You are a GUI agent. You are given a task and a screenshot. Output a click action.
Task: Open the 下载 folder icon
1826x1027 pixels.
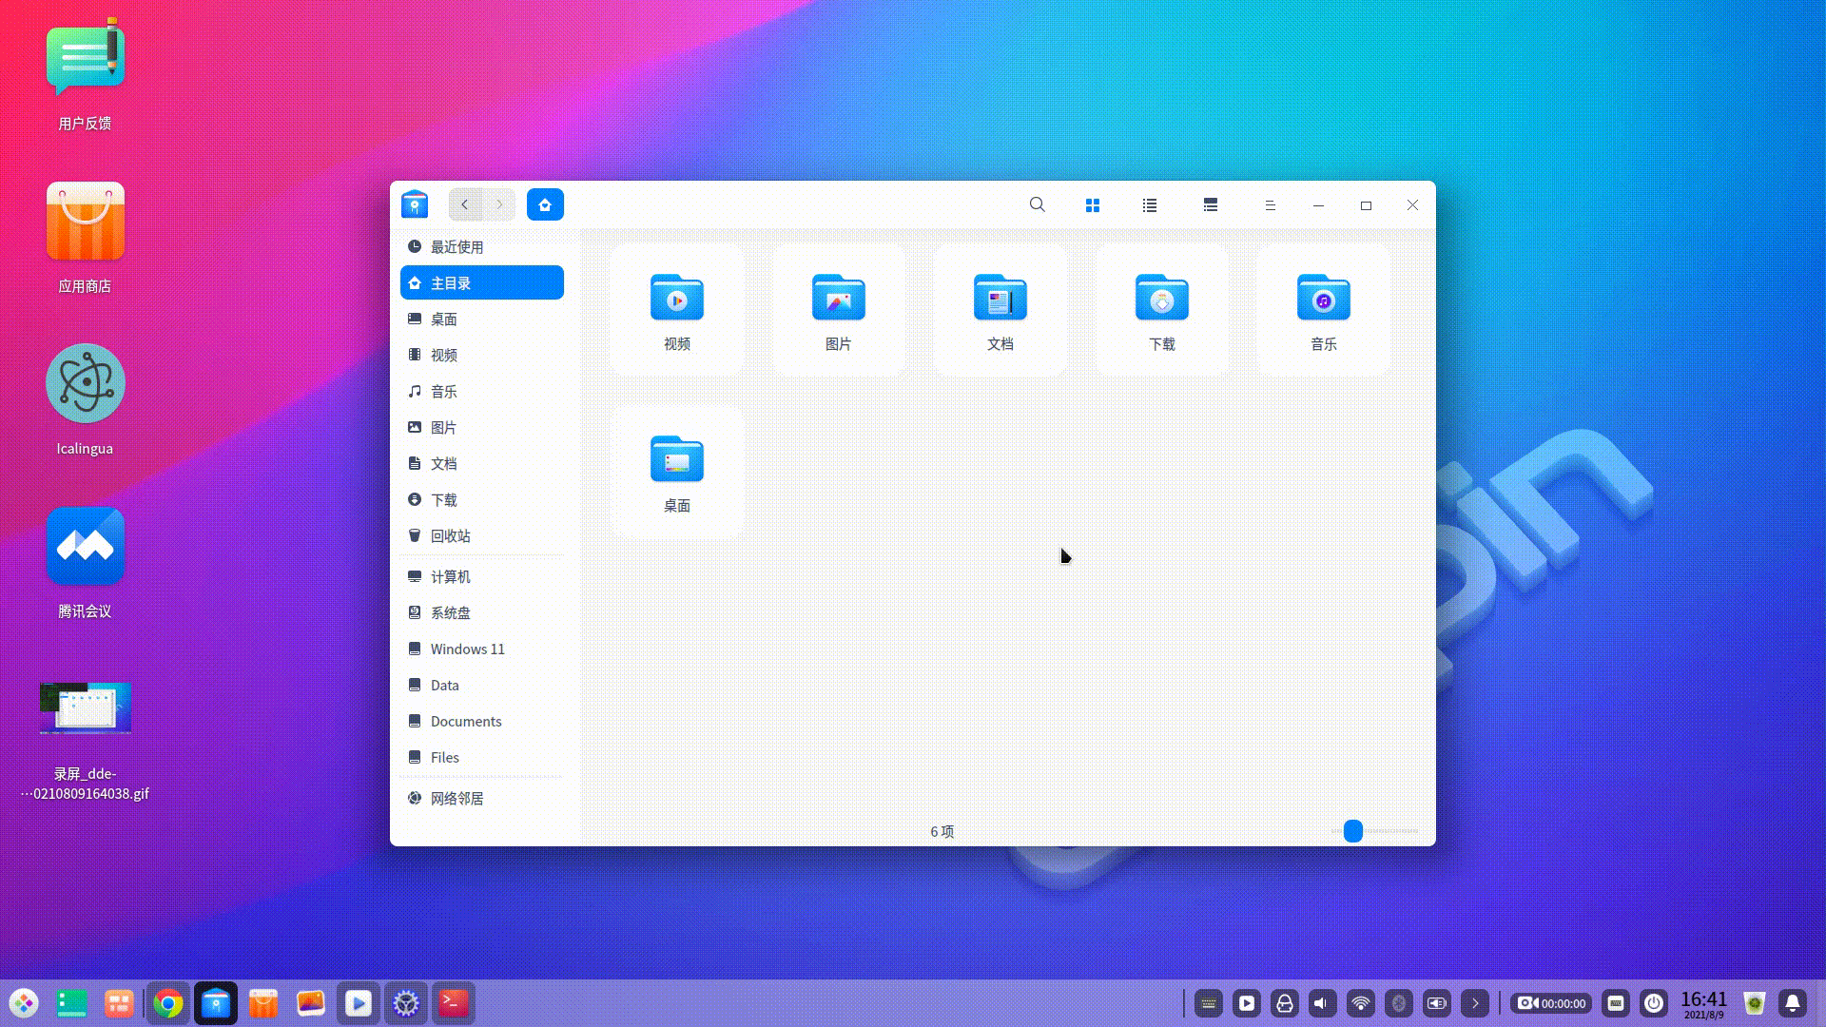coord(1162,299)
